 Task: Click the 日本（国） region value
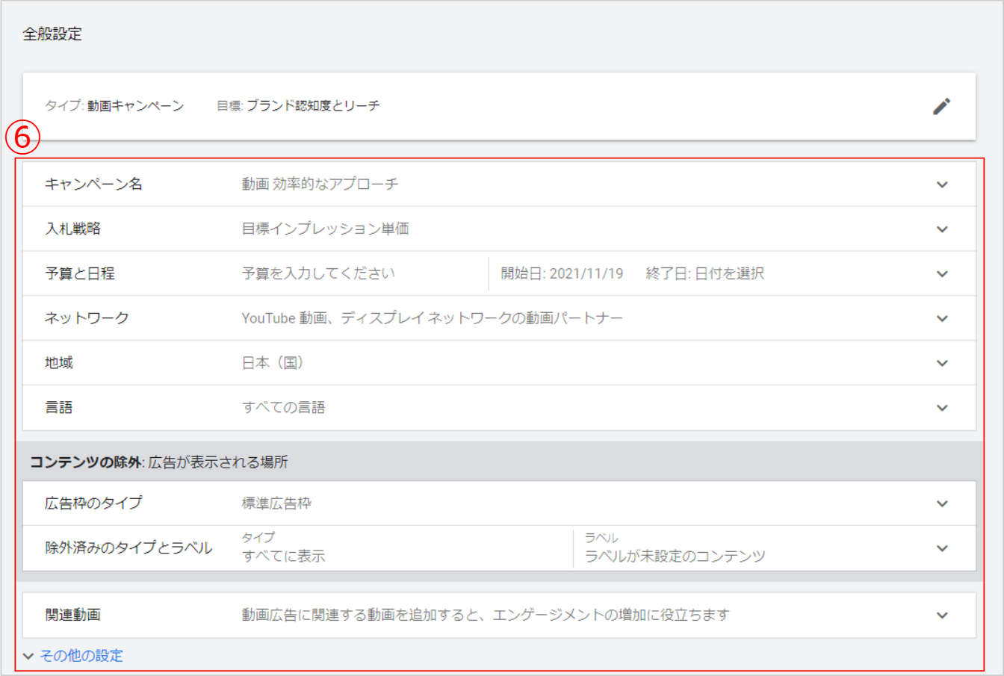tap(273, 363)
